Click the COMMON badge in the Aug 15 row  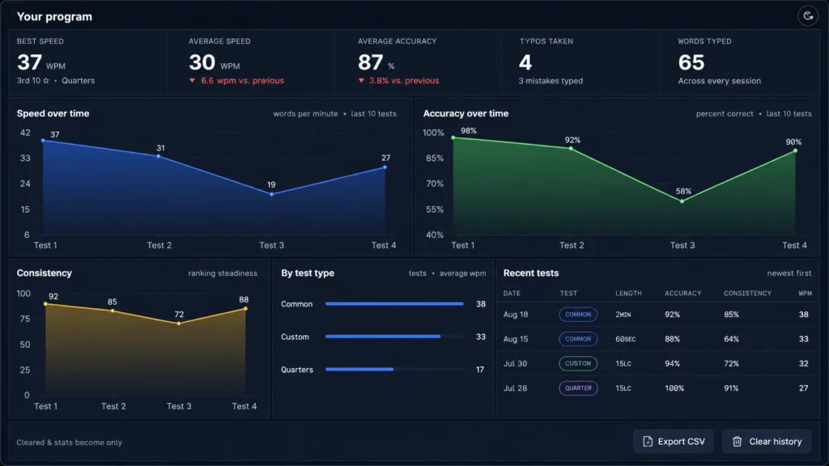(578, 339)
